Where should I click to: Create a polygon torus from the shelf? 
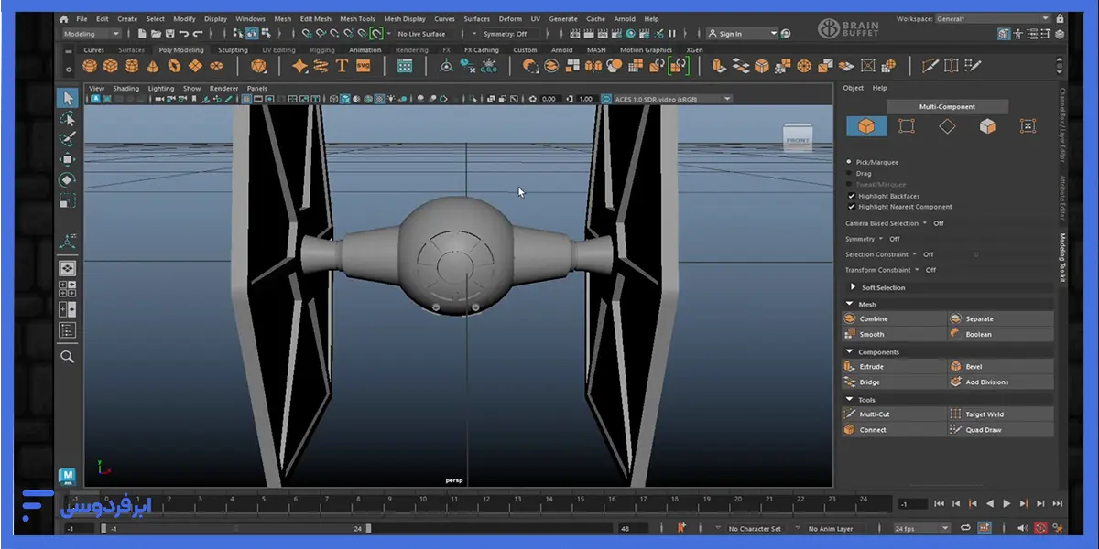pyautogui.click(x=174, y=66)
